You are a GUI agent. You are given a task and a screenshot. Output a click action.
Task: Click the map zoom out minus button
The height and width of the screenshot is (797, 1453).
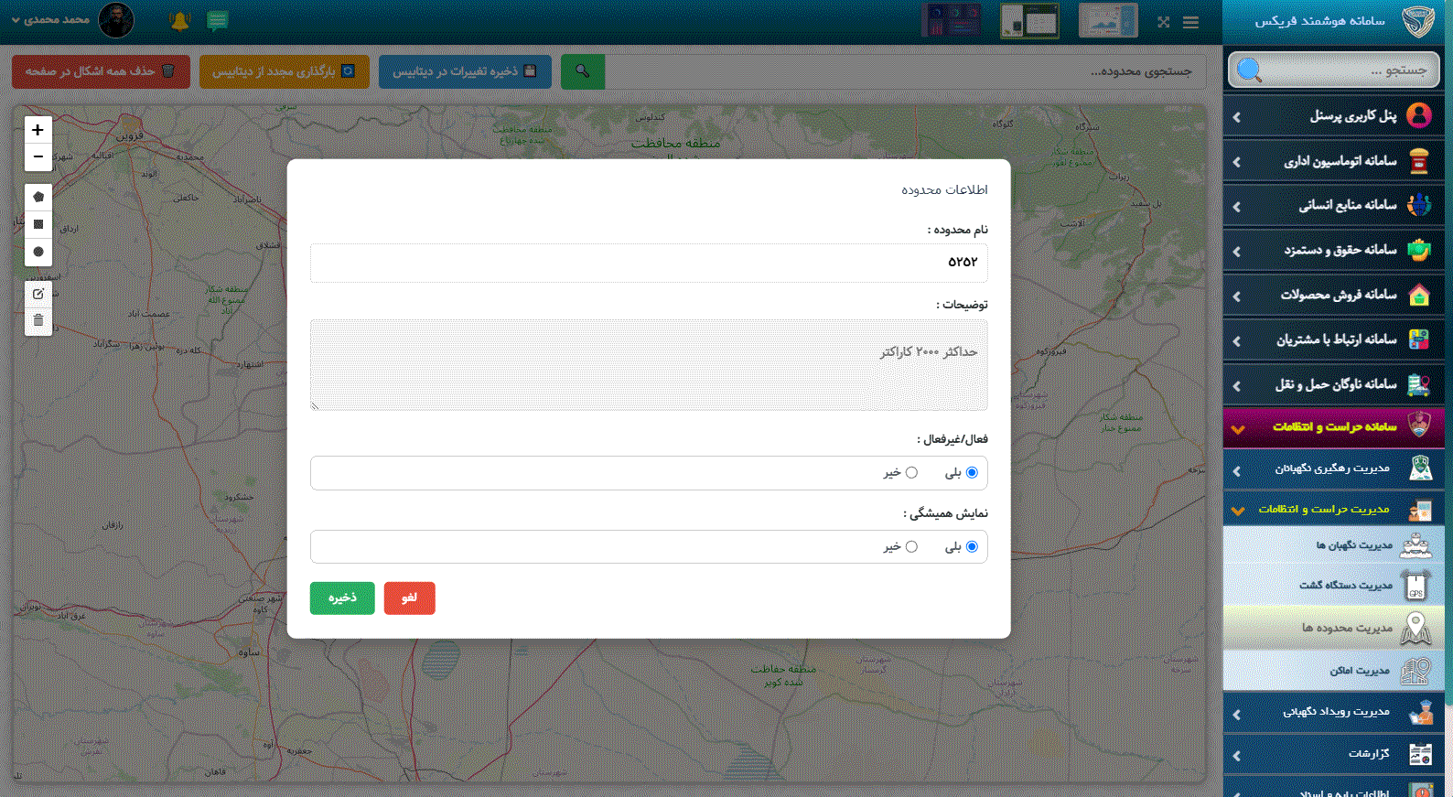coord(38,157)
